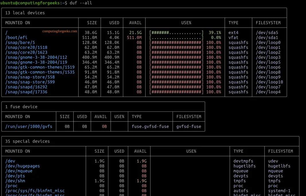Click the computingforgeeks.com watermark text

coord(60,31)
